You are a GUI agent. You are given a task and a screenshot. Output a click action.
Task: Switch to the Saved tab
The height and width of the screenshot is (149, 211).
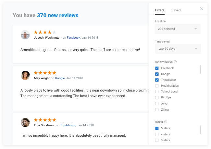pos(176,10)
